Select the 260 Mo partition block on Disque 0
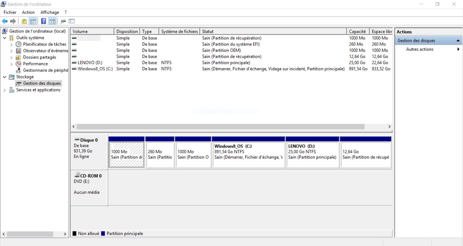 click(x=160, y=154)
